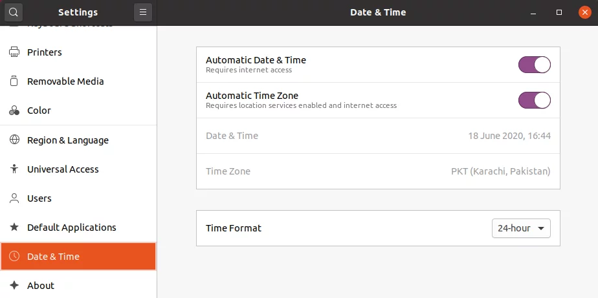This screenshot has height=298, width=598.
Task: Click the Color circles icon
Action: click(14, 110)
